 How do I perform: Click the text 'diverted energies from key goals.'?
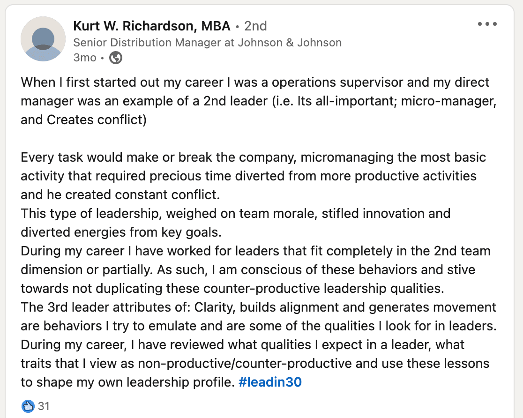(x=121, y=232)
